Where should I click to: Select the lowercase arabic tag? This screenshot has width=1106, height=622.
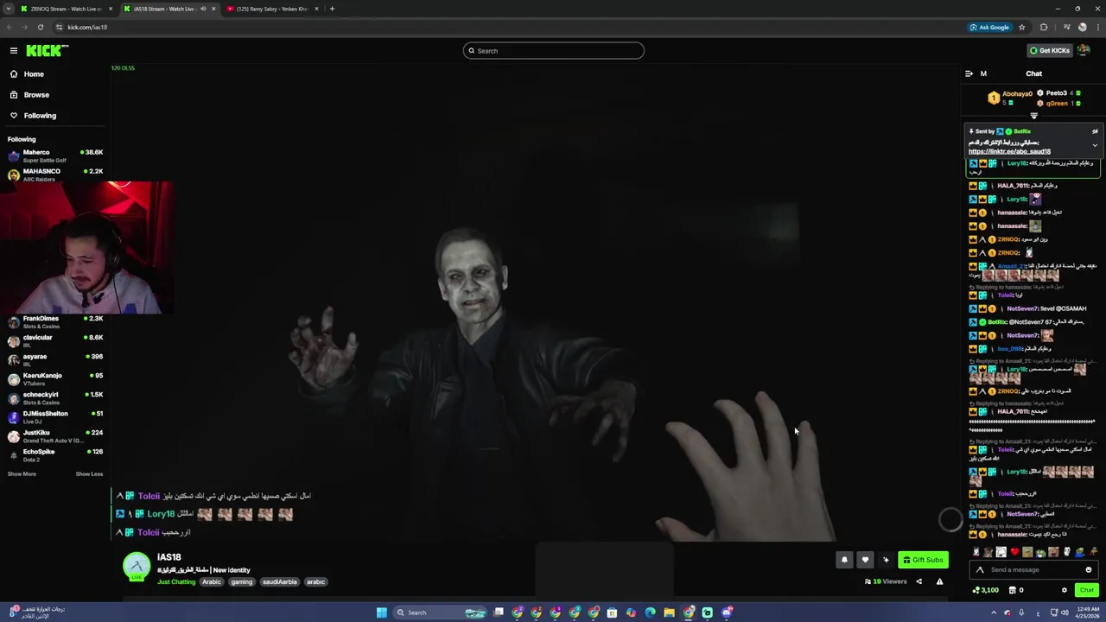click(315, 582)
